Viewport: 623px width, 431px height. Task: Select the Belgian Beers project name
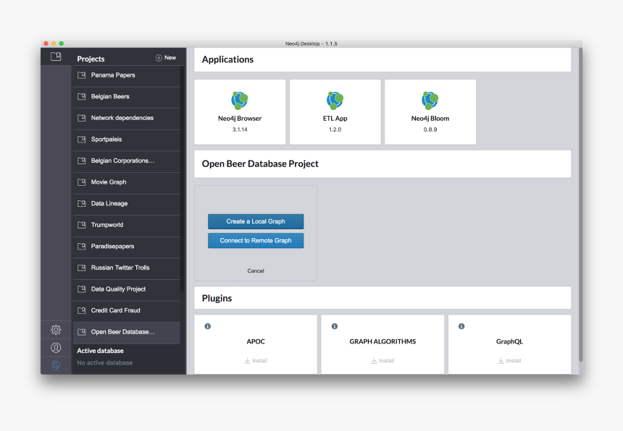pos(110,96)
